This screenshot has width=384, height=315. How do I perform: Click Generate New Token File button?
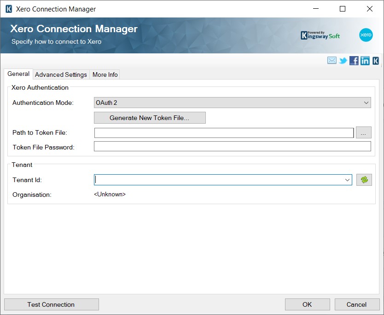[x=150, y=118]
